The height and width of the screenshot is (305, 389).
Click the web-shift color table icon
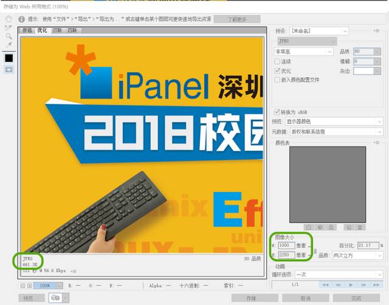[x=320, y=227]
